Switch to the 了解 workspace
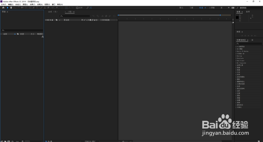This screenshot has width=263, height=142. 191,8
